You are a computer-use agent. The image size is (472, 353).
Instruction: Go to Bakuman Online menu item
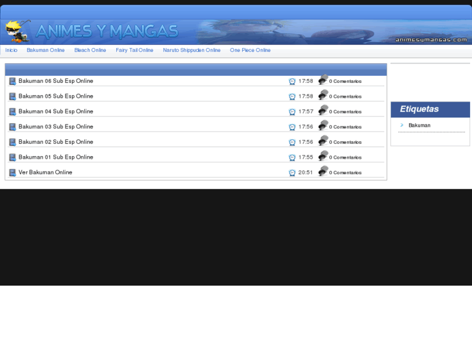click(x=45, y=51)
